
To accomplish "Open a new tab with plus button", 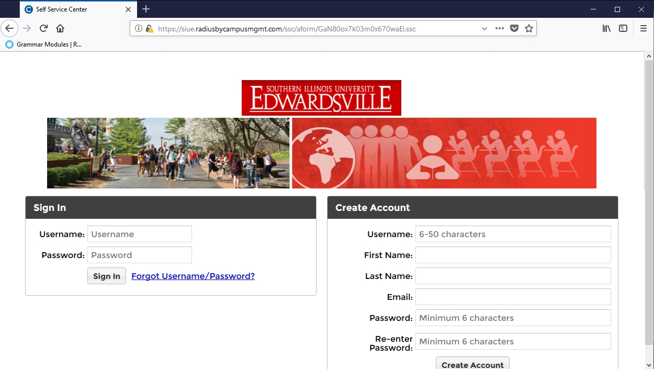I will coord(146,9).
